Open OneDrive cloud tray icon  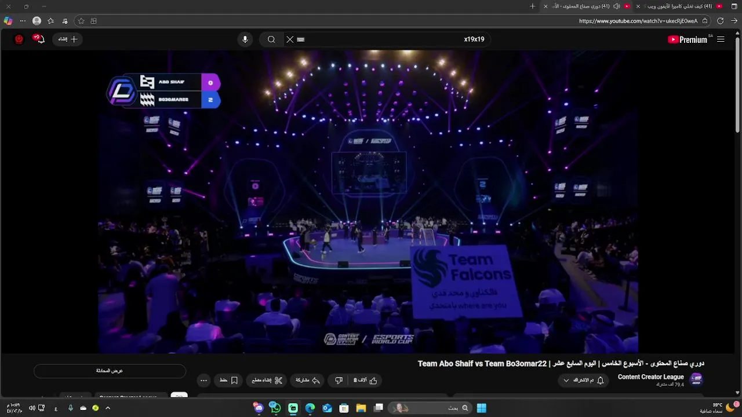point(83,408)
